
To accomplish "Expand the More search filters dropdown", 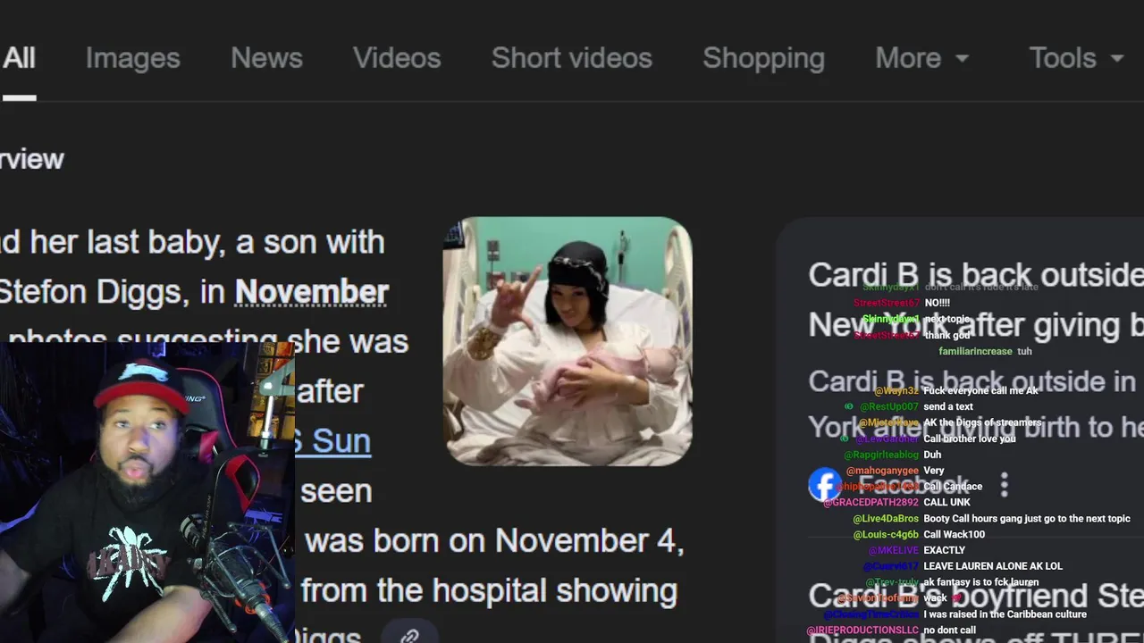I will click(x=921, y=58).
